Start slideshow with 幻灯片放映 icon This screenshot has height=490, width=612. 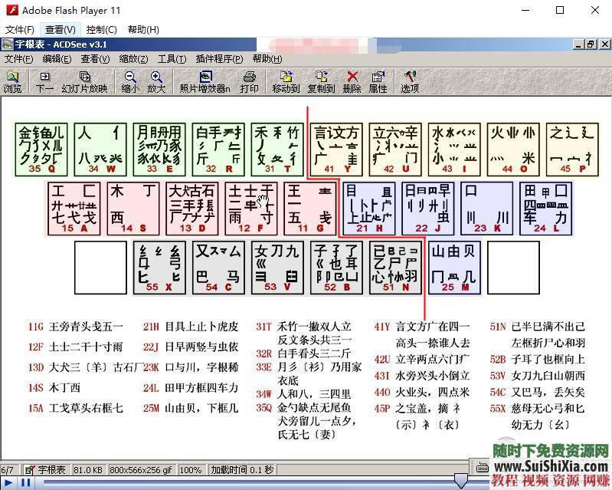pyautogui.click(x=84, y=81)
